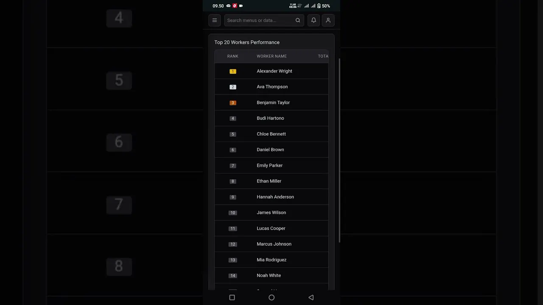Viewport: 543px width, 305px height.
Task: Select worker Emily Parker
Action: (x=269, y=166)
